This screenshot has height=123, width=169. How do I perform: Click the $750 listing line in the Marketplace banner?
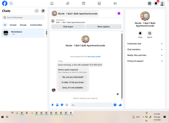pyautogui.click(x=70, y=22)
